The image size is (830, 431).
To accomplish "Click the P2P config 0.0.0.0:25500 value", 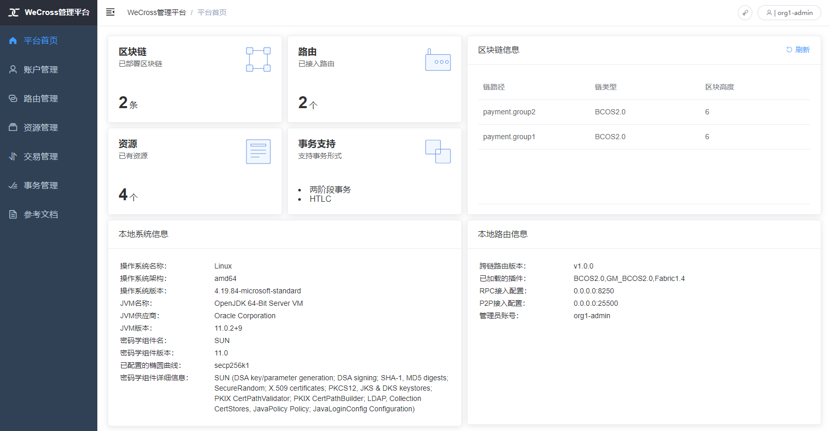I will tap(596, 303).
